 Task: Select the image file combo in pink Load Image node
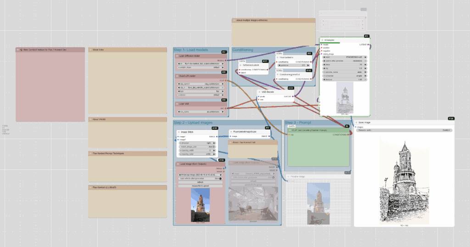coord(200,175)
